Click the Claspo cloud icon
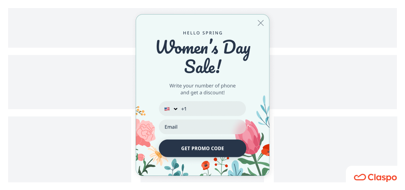 [x=360, y=177]
